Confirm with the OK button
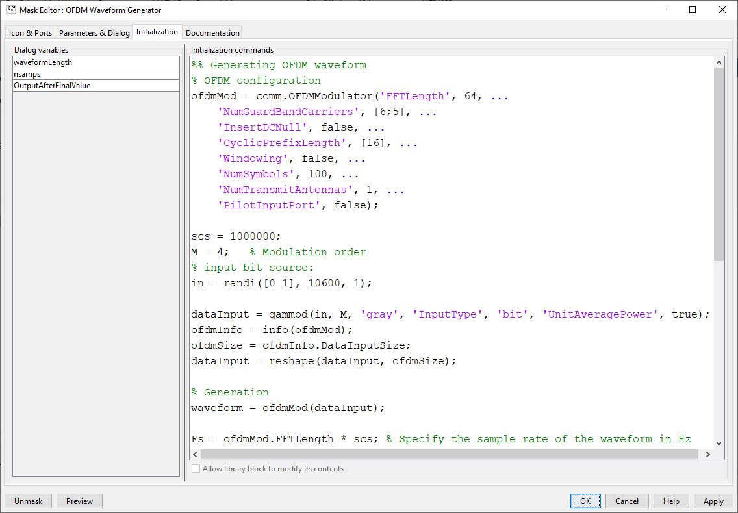738x513 pixels. click(585, 501)
